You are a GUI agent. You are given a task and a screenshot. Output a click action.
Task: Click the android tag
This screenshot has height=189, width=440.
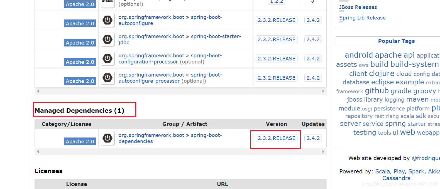click(x=359, y=55)
